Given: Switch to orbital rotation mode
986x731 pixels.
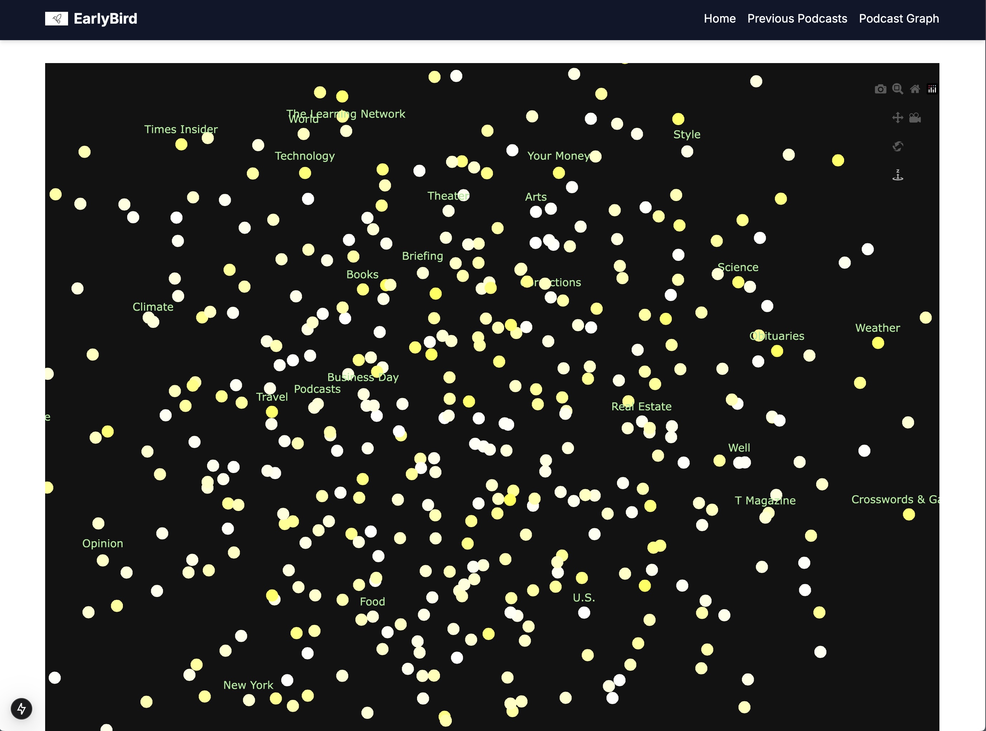Looking at the screenshot, I should 898,147.
